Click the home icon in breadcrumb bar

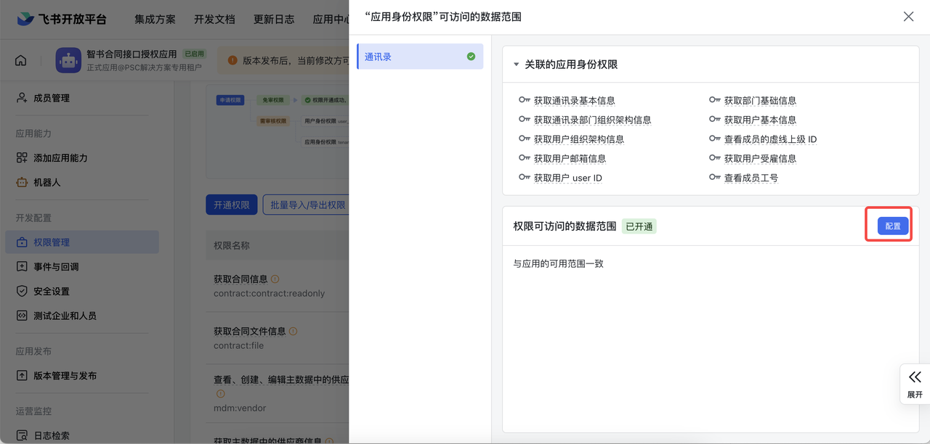21,60
